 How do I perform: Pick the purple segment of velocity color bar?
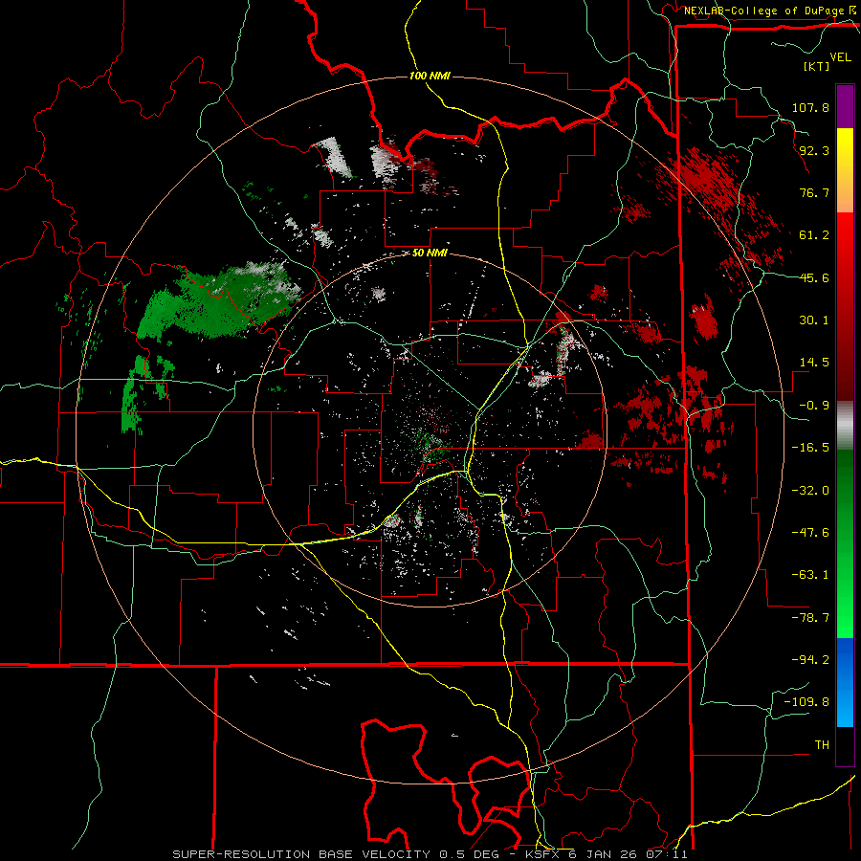click(845, 106)
